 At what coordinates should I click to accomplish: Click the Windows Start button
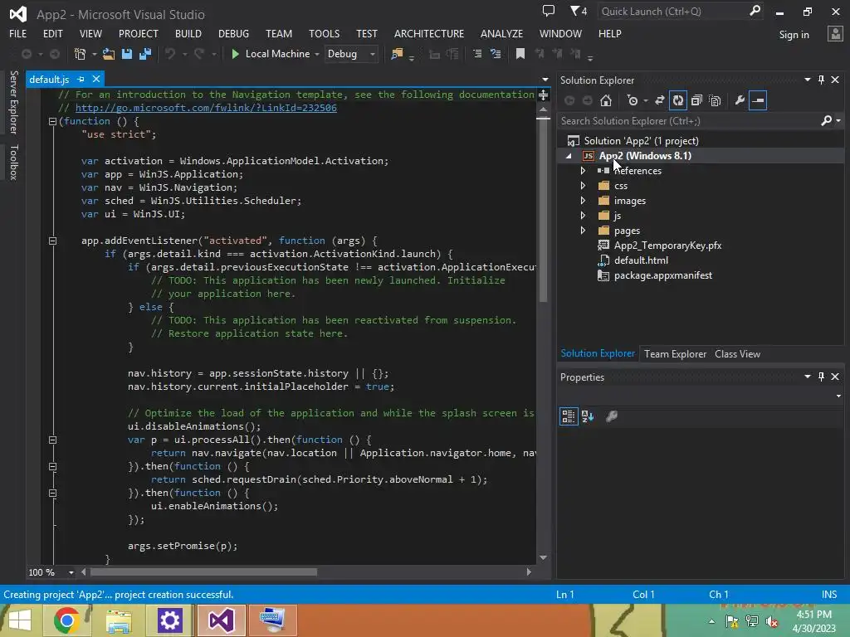(20, 620)
